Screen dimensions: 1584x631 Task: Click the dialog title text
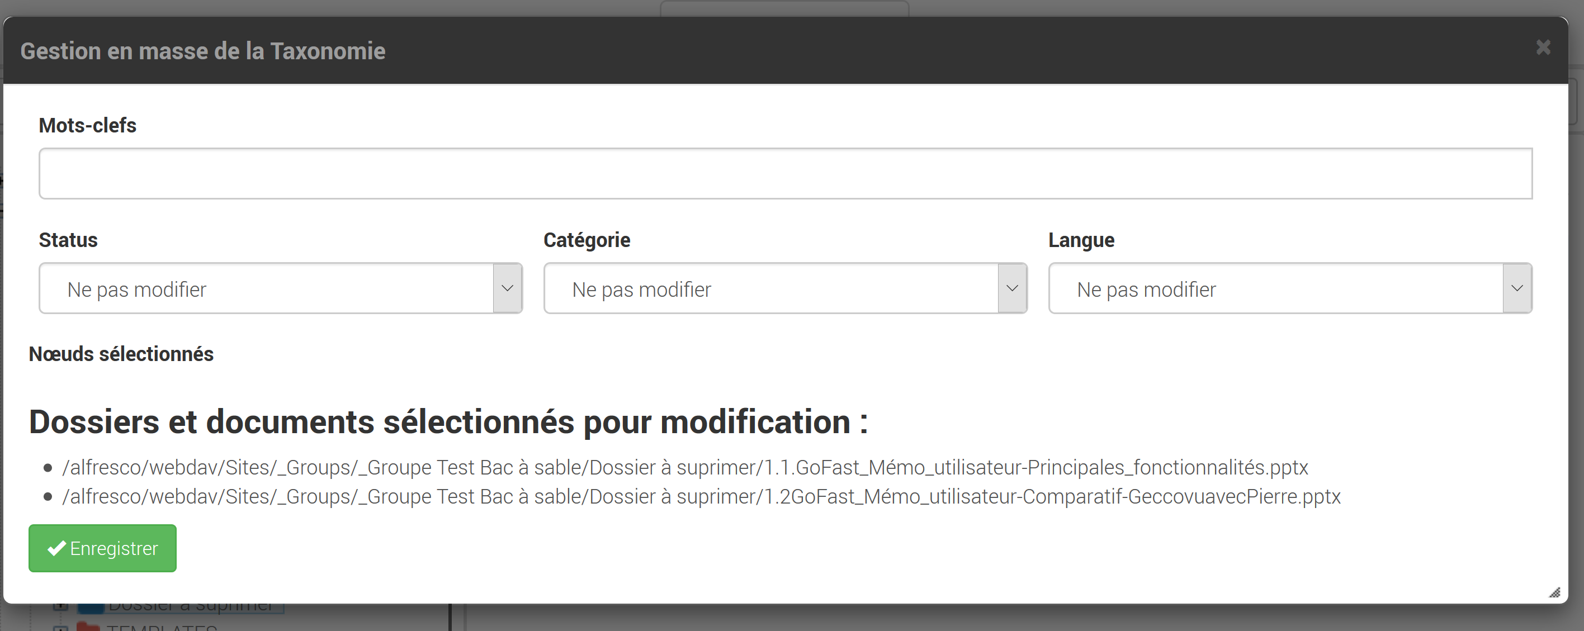203,51
